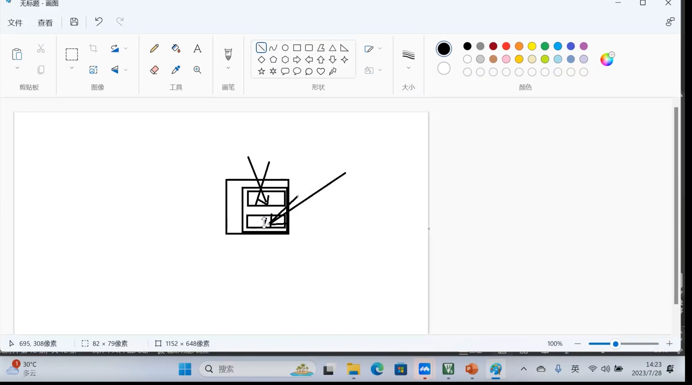Click the Redo arrow
Viewport: 692px width, 385px height.
(120, 22)
